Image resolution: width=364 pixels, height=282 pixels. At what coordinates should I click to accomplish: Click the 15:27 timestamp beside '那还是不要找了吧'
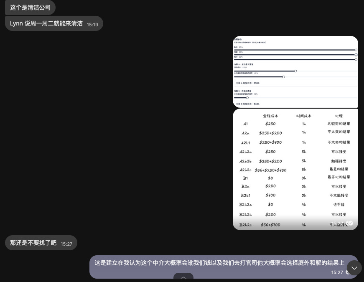coord(66,244)
